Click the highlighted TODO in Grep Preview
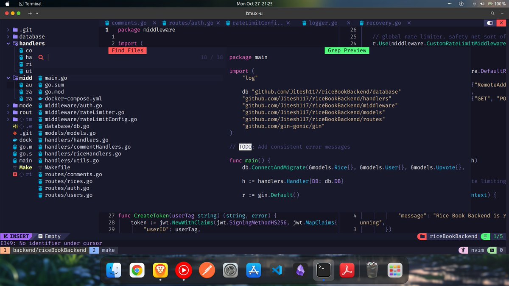The image size is (509, 286). click(x=245, y=147)
